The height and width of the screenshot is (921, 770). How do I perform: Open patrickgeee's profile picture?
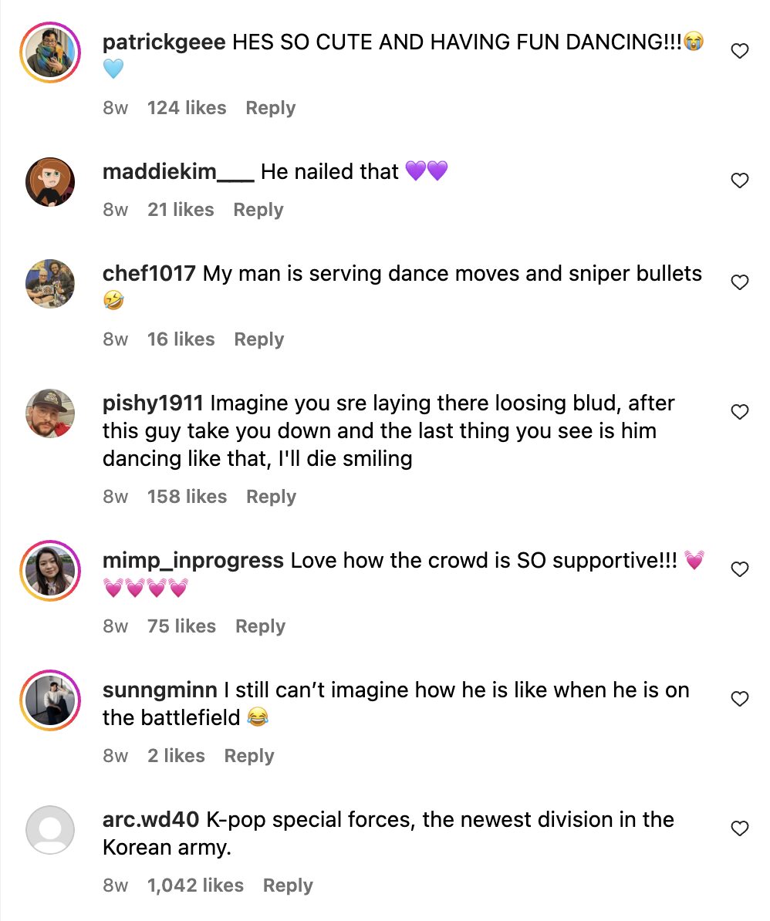pos(50,53)
